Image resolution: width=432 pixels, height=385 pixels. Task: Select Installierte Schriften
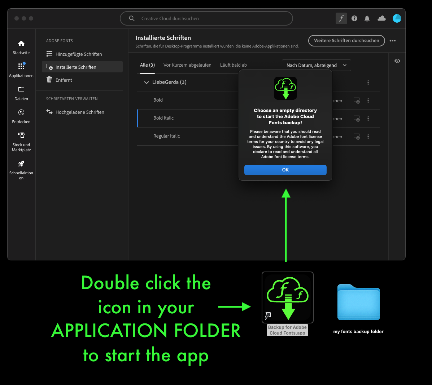tap(82, 67)
